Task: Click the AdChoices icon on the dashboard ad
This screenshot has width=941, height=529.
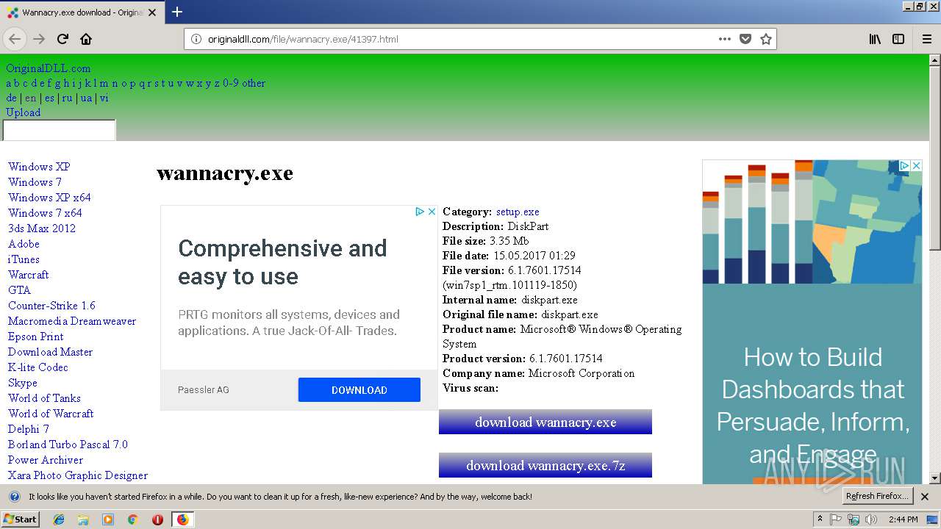Action: tap(905, 166)
